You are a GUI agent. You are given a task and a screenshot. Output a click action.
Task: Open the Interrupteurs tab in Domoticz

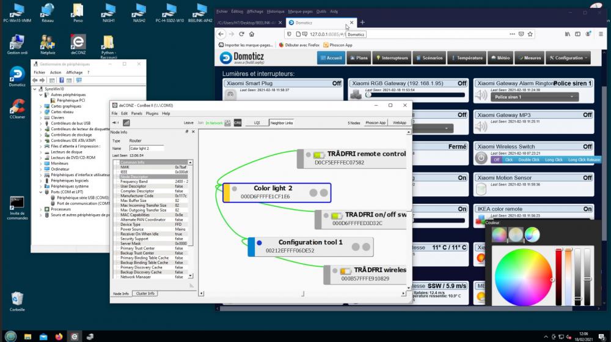click(392, 58)
